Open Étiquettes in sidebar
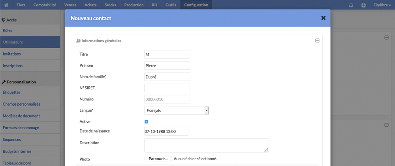This screenshot has height=166, width=395. coord(30,92)
